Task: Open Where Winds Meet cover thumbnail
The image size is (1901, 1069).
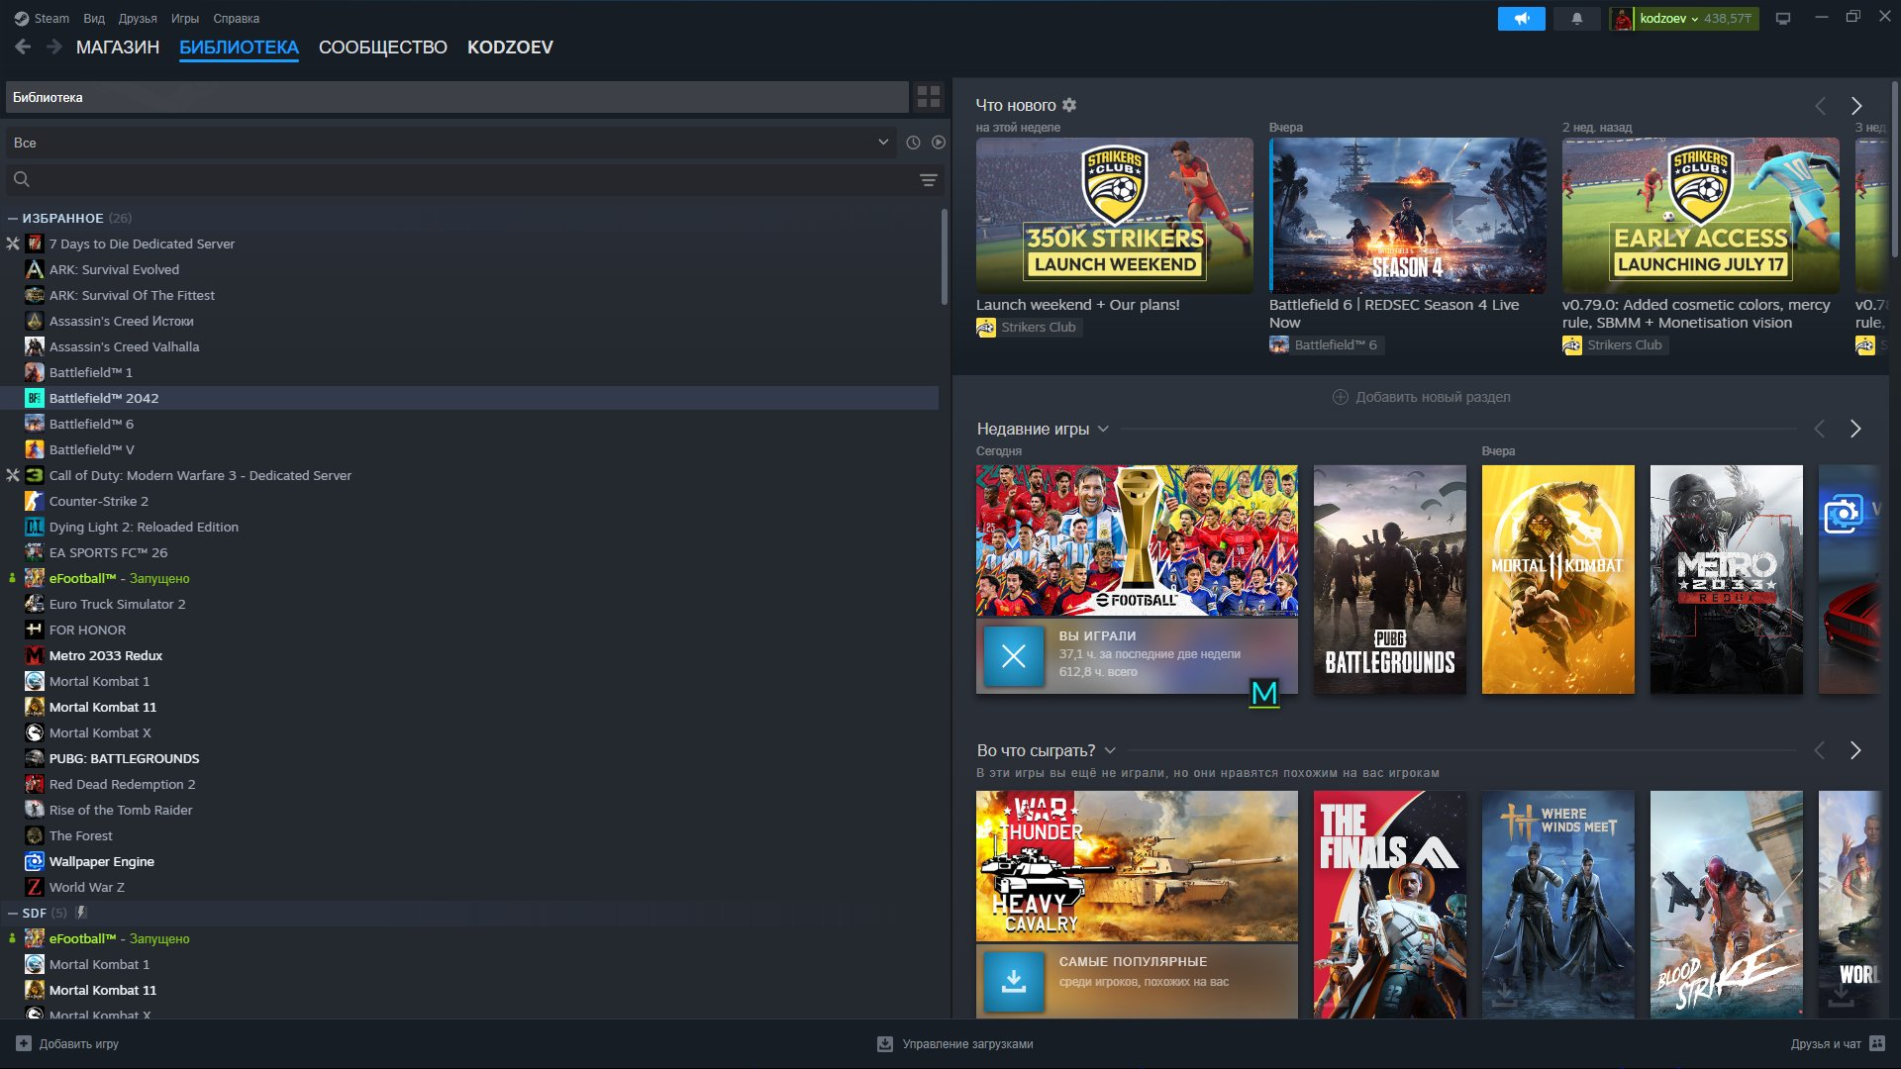Action: 1558,904
